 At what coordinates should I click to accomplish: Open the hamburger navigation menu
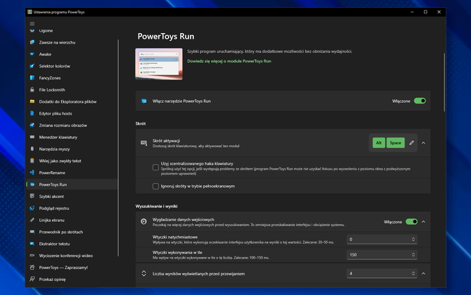coord(32,23)
